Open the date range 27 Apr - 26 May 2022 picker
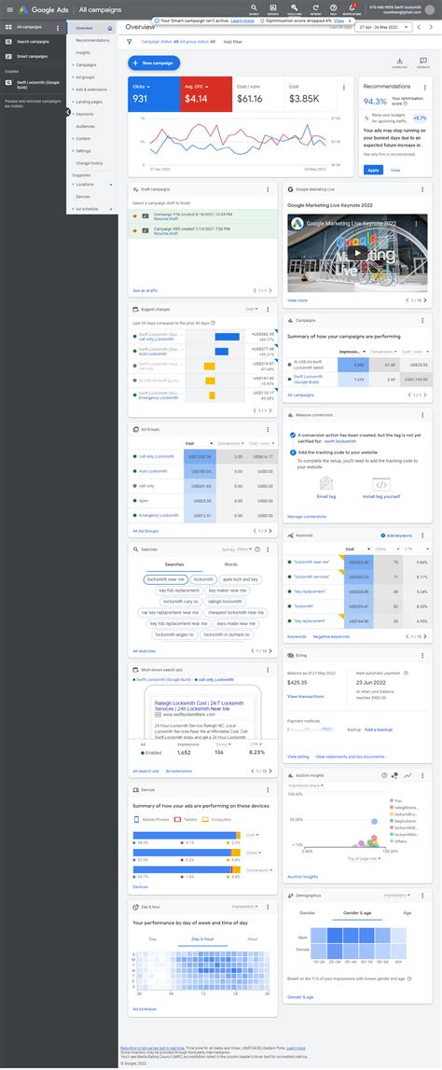This screenshot has height=1070, width=442. pos(384,27)
